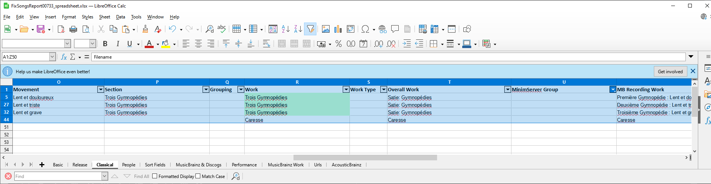
Task: Click the horizontal scrollbar thumb
Action: point(365,157)
